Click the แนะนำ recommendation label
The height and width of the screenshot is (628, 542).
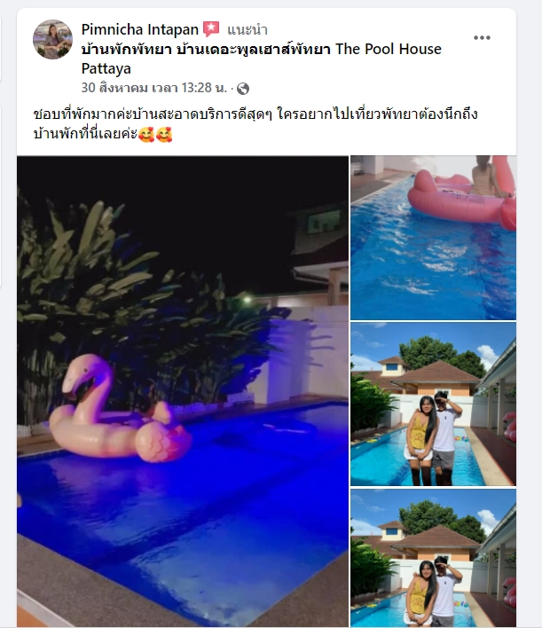point(247,30)
